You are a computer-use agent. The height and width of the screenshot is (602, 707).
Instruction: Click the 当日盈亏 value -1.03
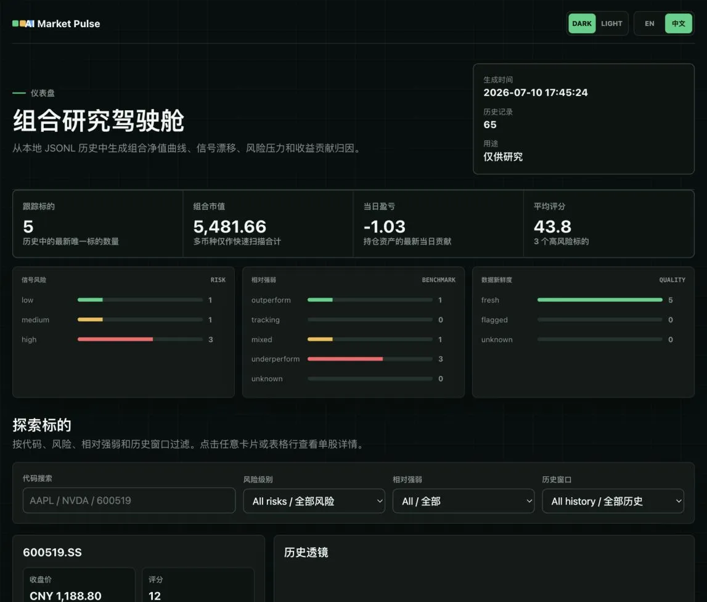[x=384, y=226]
